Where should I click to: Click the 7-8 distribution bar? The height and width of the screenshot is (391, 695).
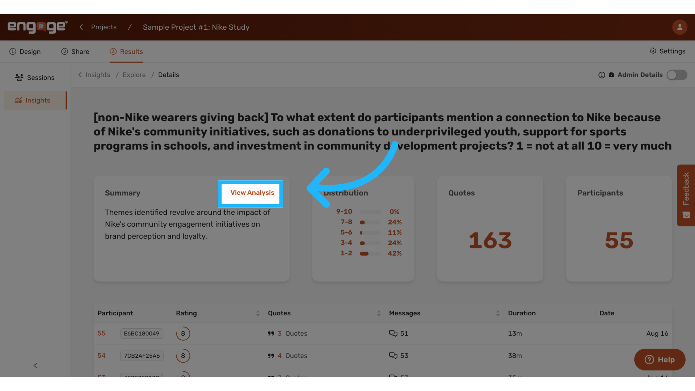click(x=370, y=222)
